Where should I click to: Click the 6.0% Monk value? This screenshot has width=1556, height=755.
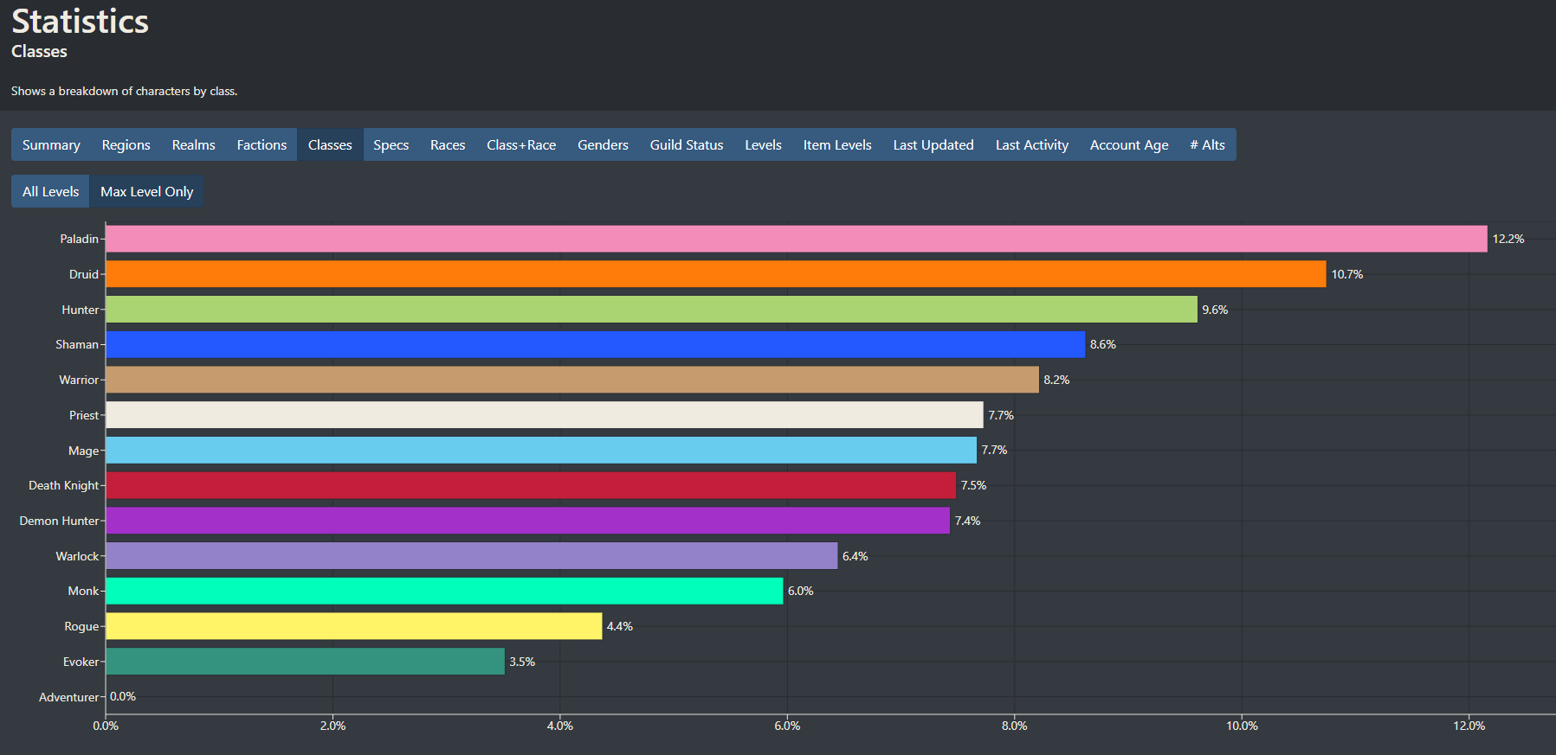tap(800, 591)
